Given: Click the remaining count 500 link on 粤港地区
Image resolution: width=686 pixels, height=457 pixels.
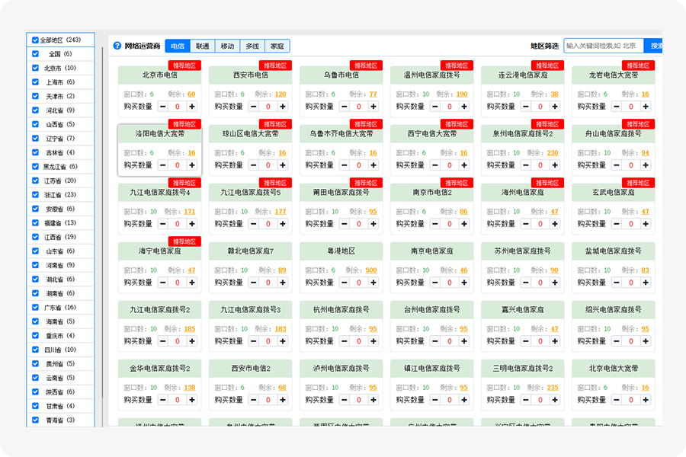Looking at the screenshot, I should point(371,270).
